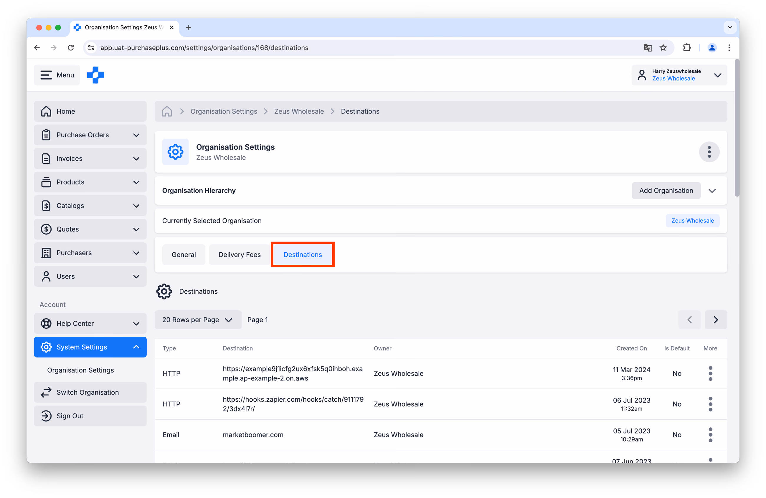Open the Chrome three-dot menu
This screenshot has height=498, width=766.
point(729,48)
